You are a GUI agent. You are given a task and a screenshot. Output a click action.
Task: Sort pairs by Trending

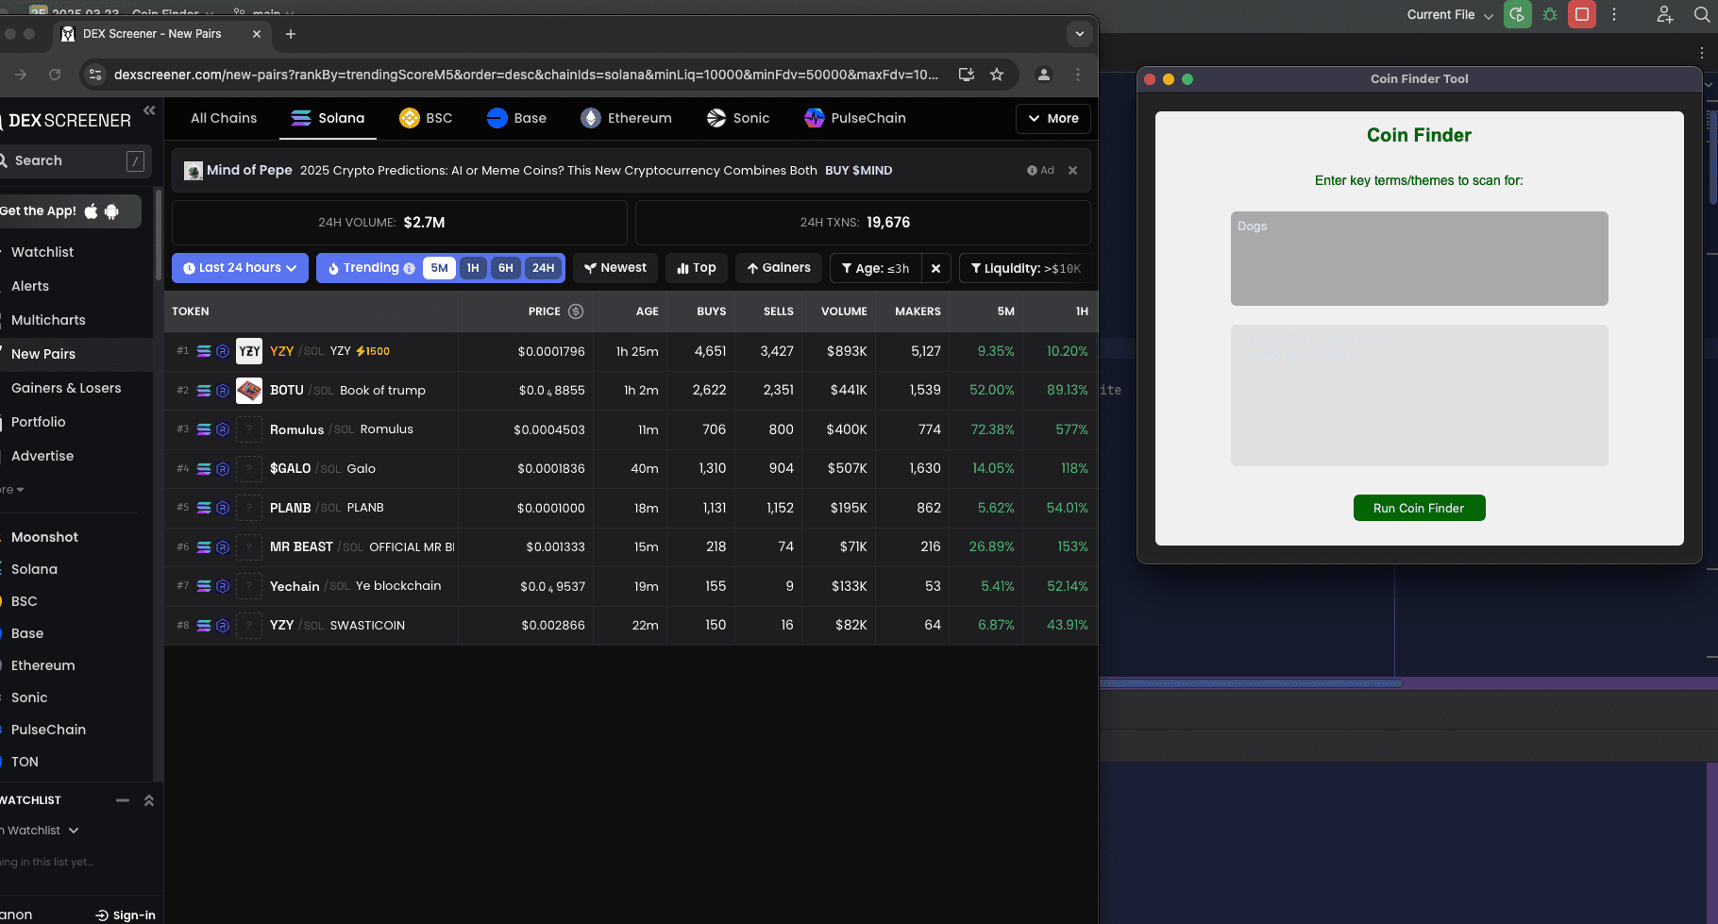(370, 268)
